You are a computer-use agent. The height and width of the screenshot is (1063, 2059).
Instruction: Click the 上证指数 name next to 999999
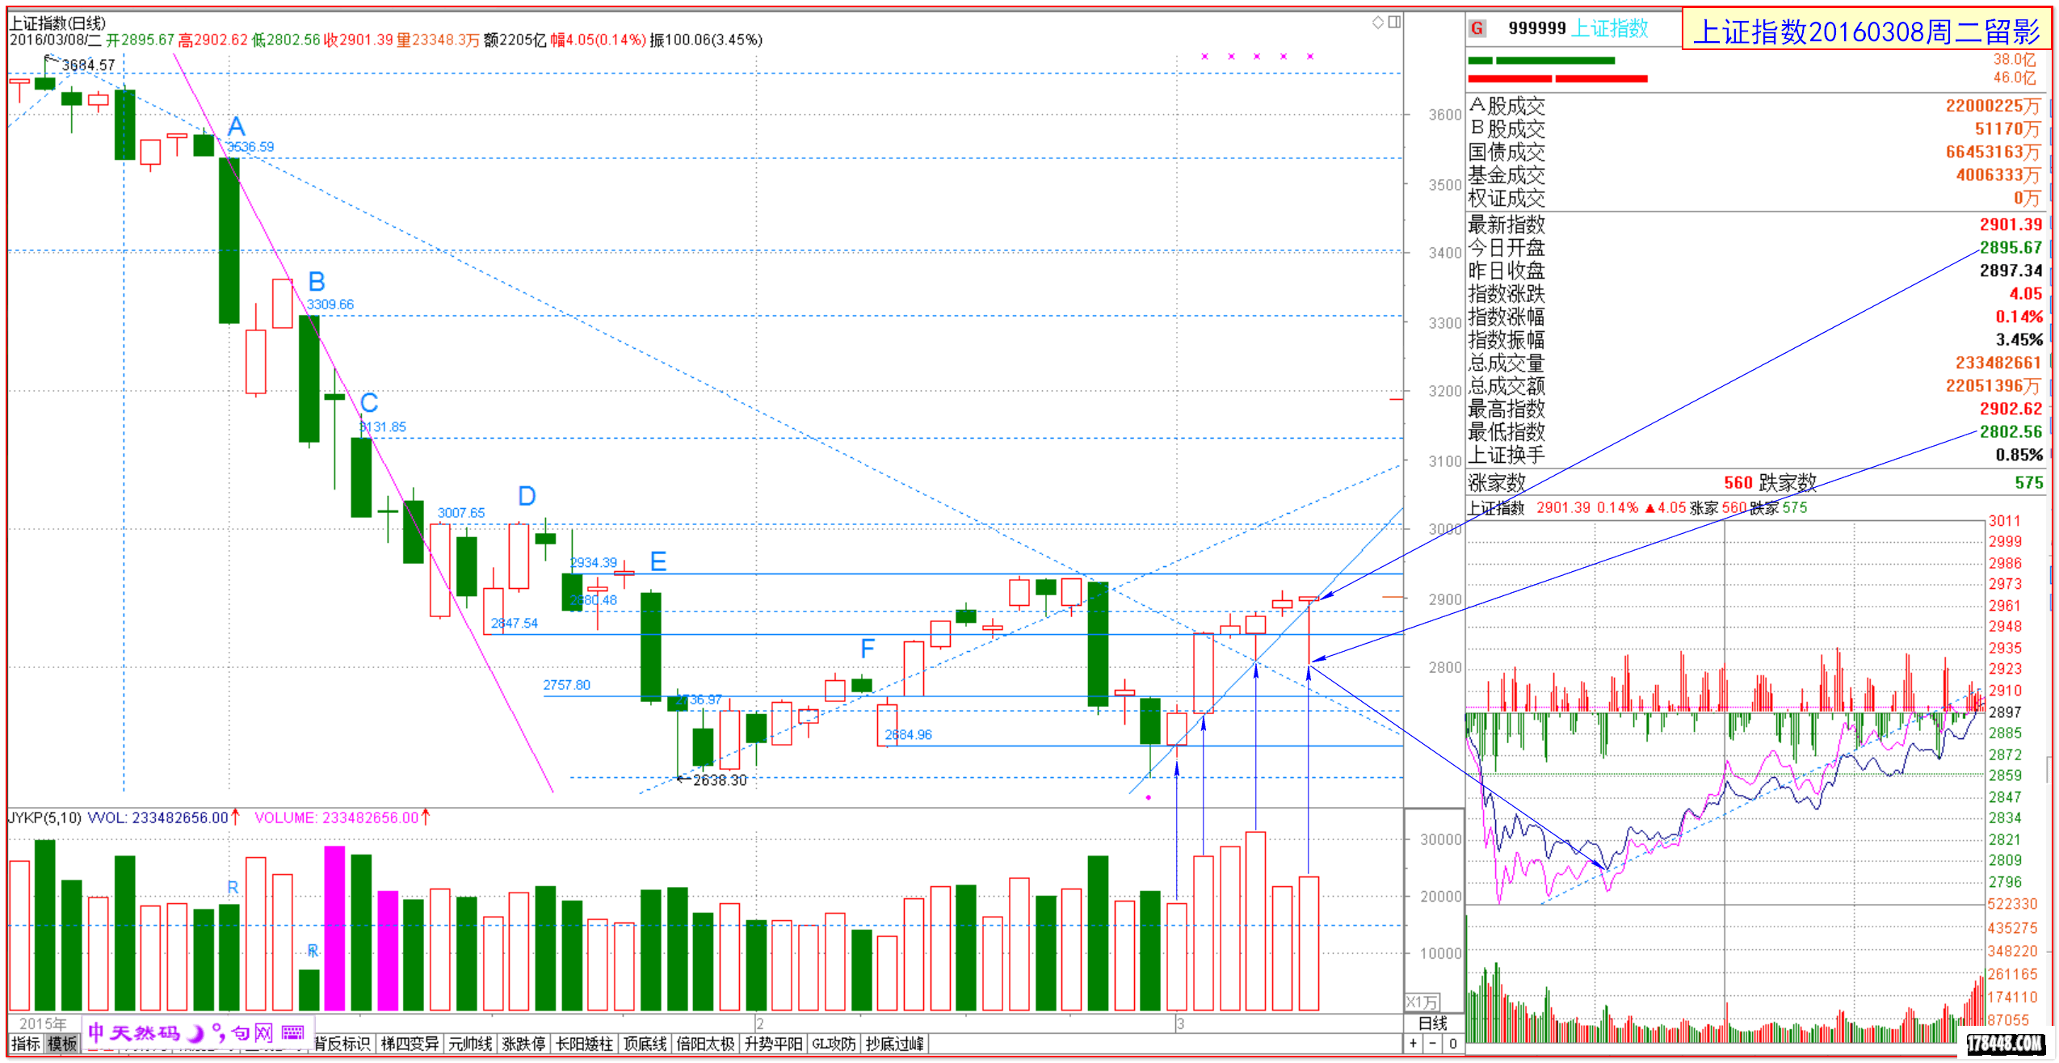coord(1611,28)
